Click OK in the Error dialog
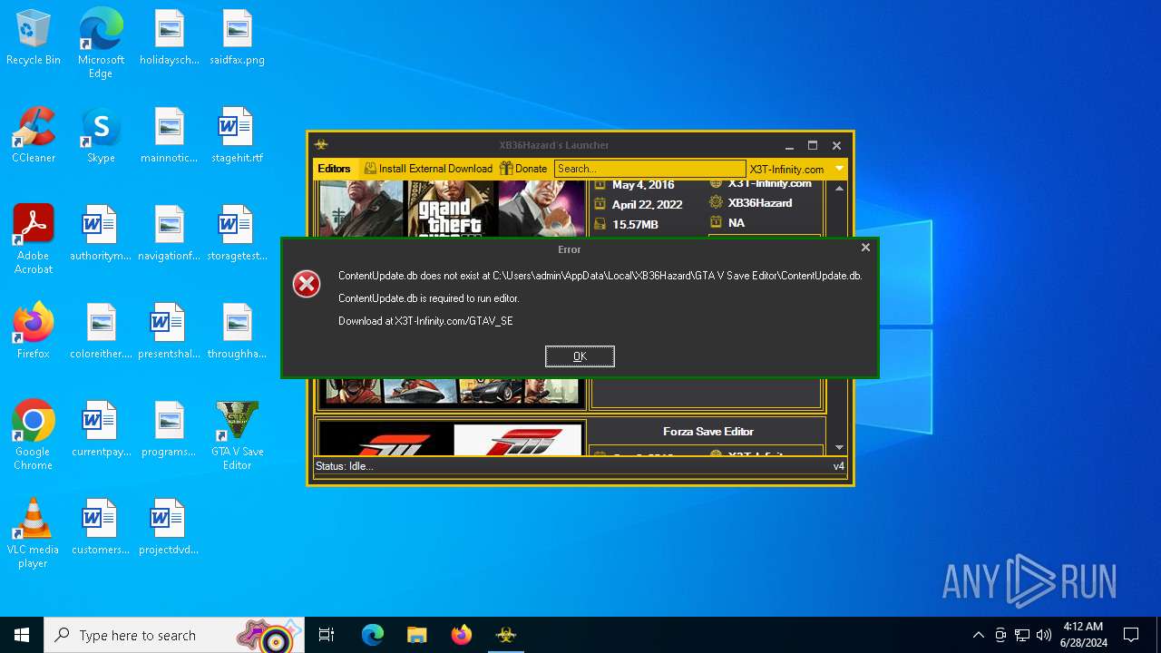1161x653 pixels. [580, 356]
